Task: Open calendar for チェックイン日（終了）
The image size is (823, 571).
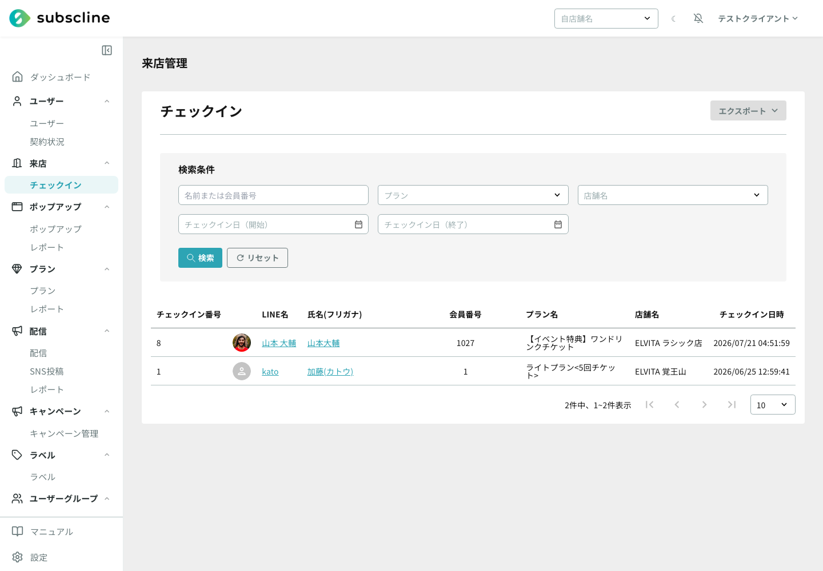Action: click(558, 224)
